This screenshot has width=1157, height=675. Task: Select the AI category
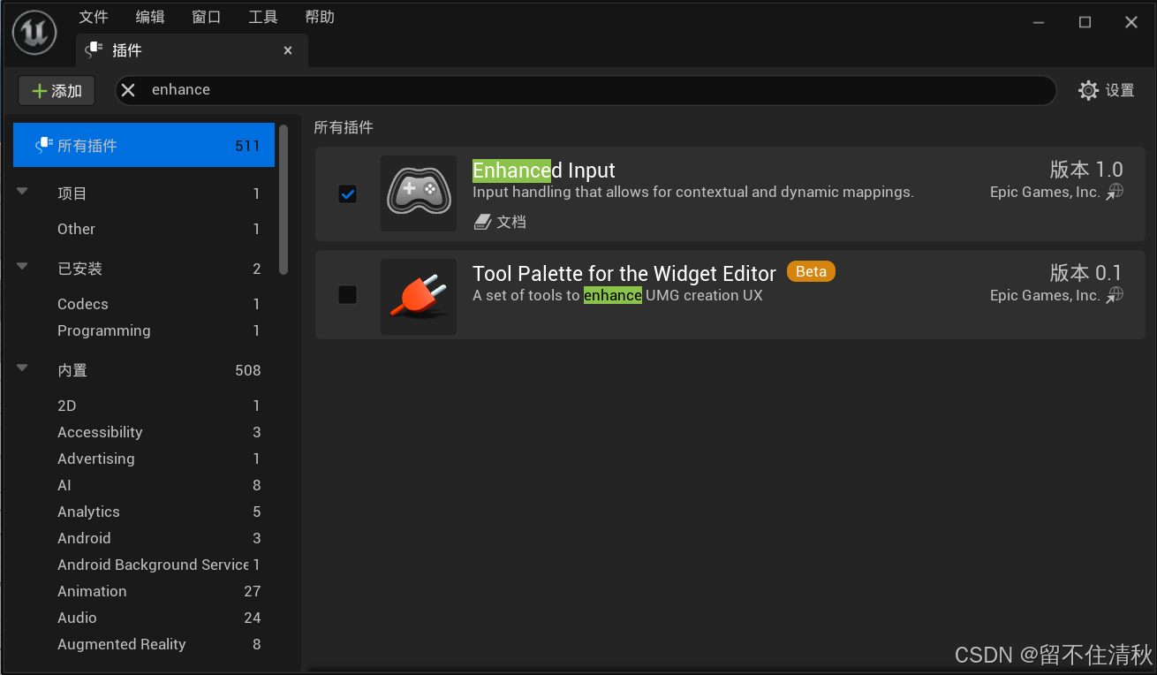click(144, 485)
